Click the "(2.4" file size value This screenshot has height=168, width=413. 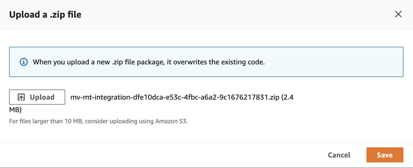[x=287, y=97]
